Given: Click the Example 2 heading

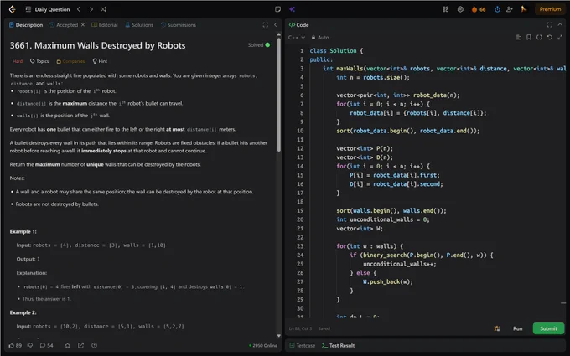Looking at the screenshot, I should 23,312.
